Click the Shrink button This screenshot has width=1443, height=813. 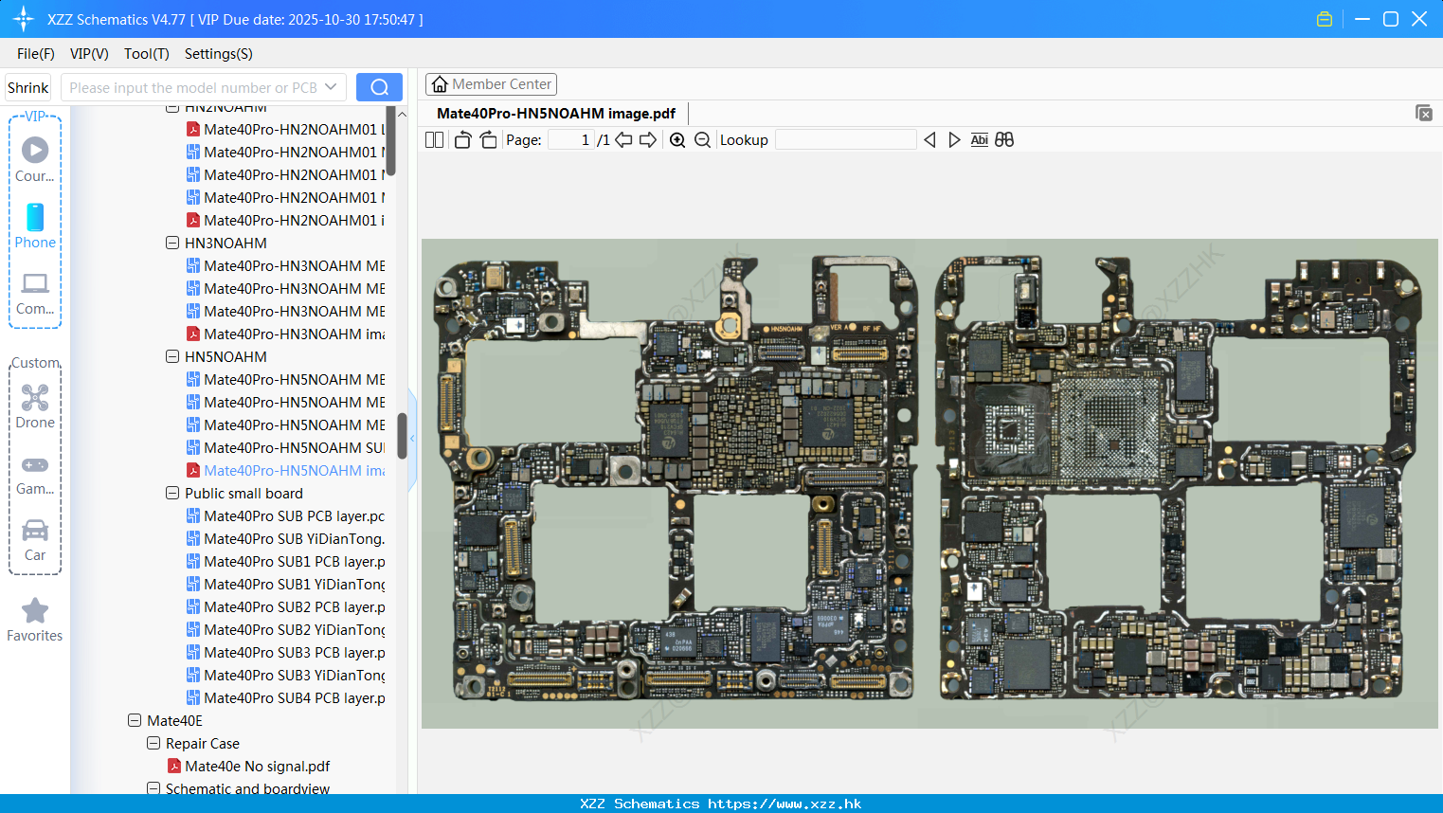pyautogui.click(x=27, y=87)
